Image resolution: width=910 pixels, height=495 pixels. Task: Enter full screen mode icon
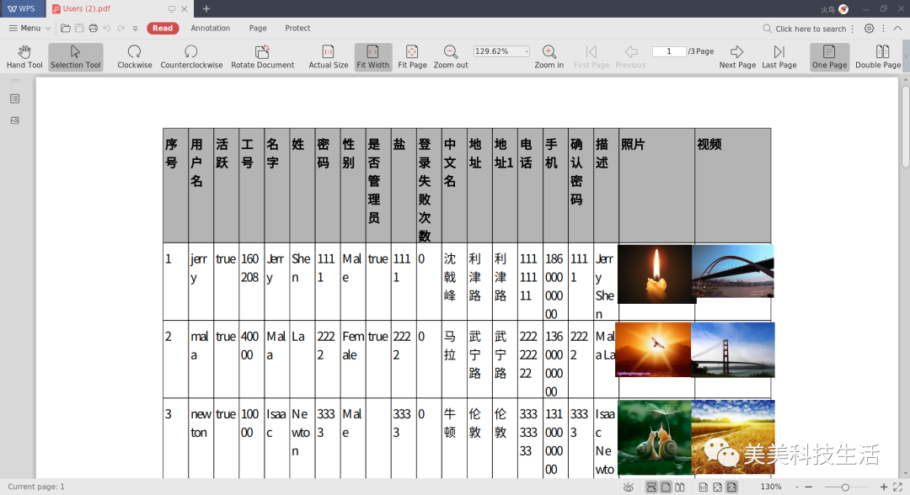(898, 487)
